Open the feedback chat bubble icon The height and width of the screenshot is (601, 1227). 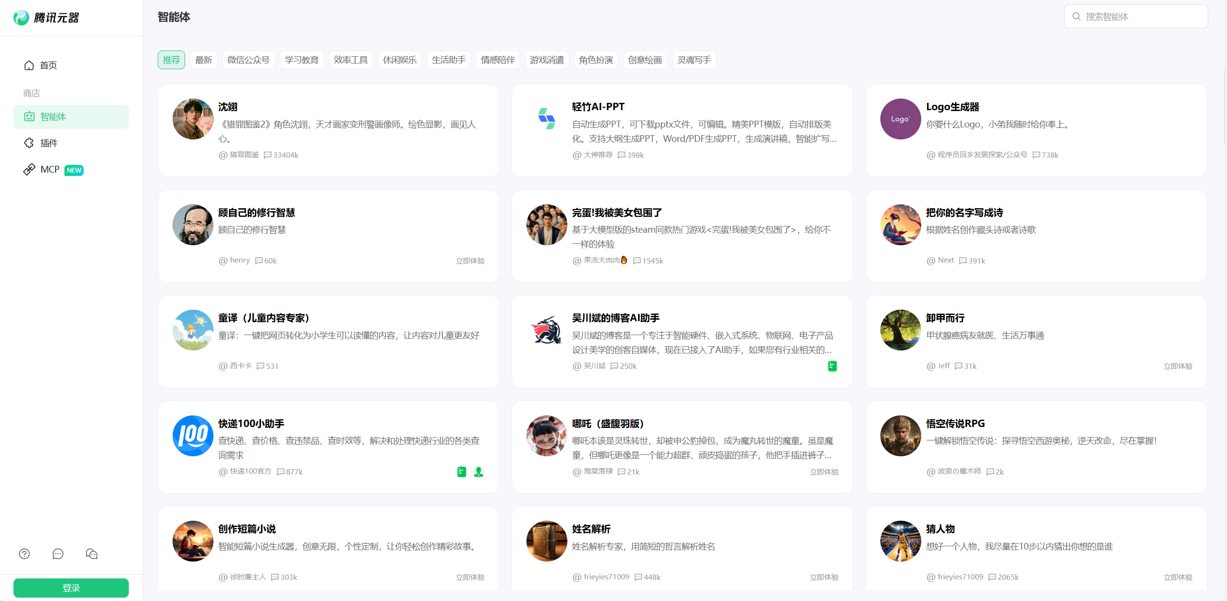[x=58, y=554]
